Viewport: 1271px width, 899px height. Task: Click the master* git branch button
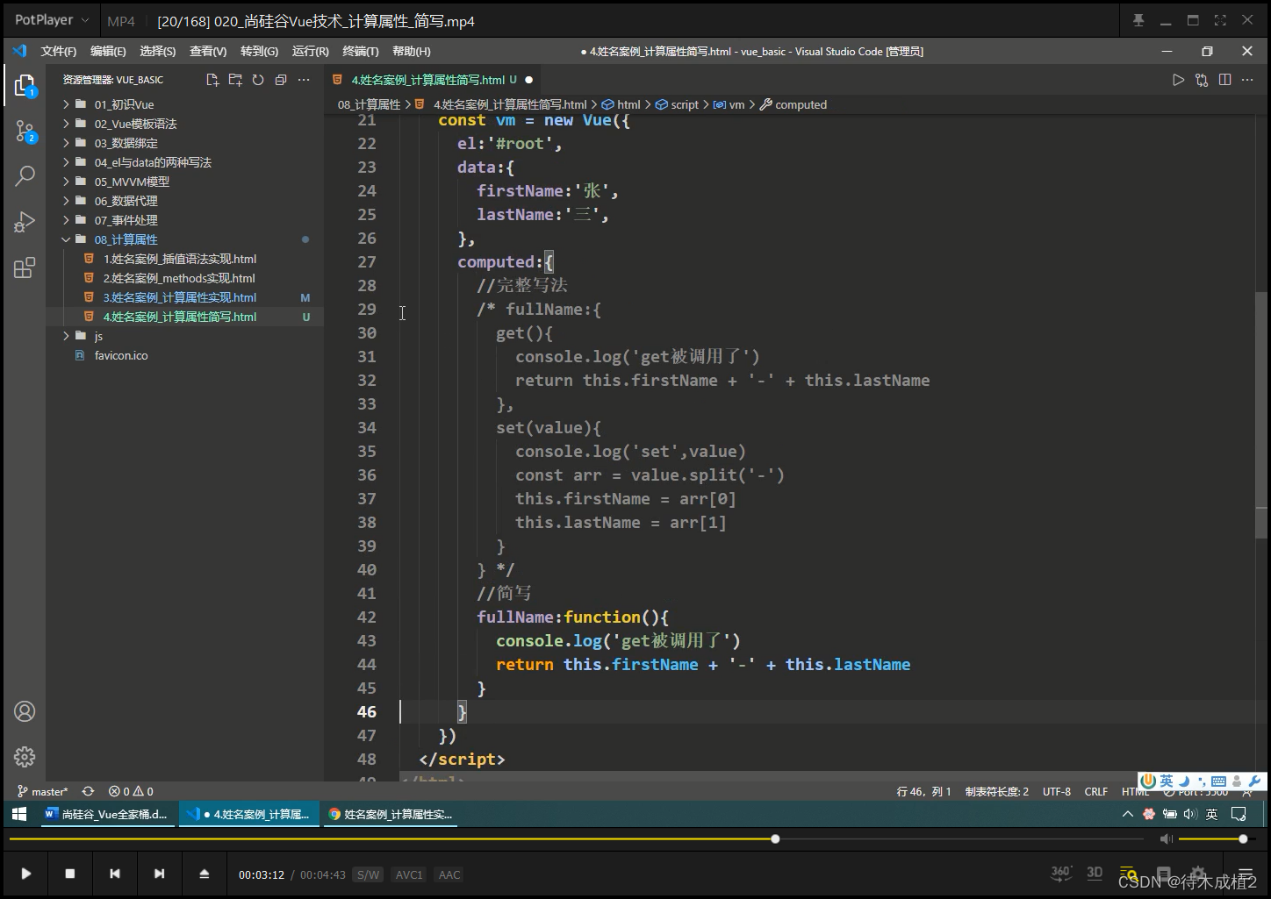43,791
